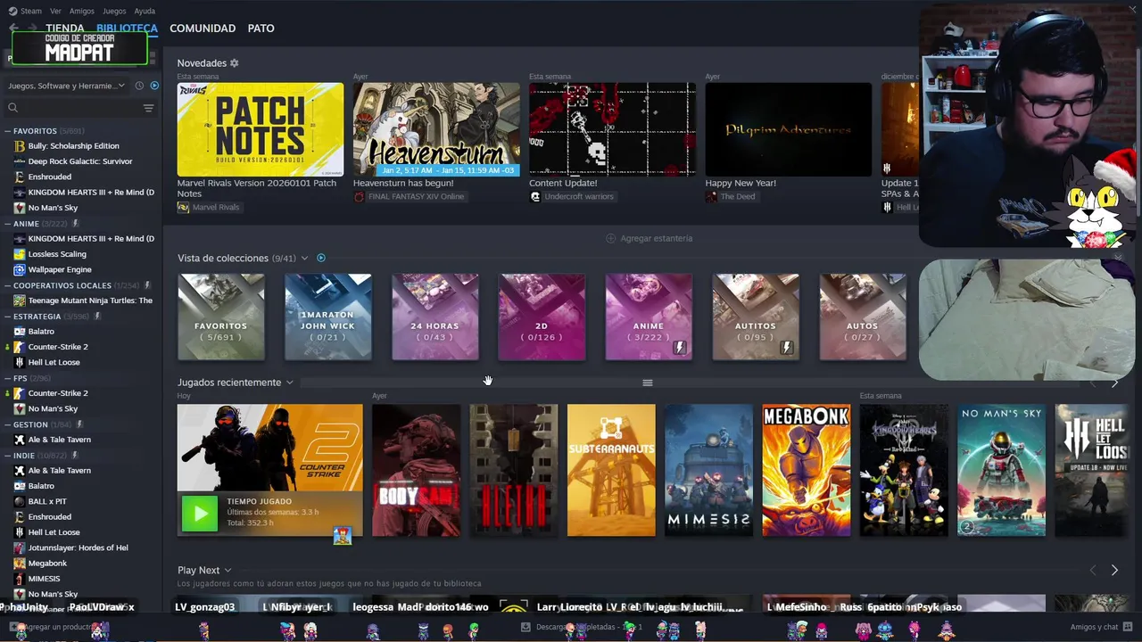
Task: Collapse the GESTION category
Action: (8, 424)
